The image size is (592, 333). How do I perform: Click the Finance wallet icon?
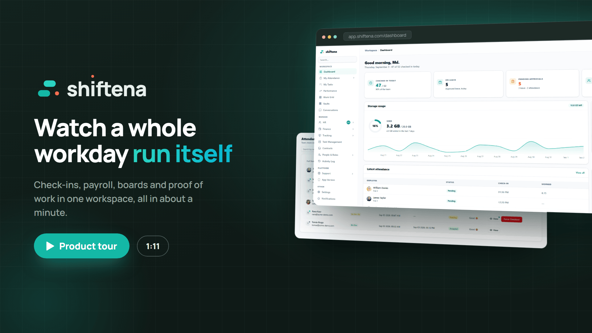pyautogui.click(x=320, y=129)
